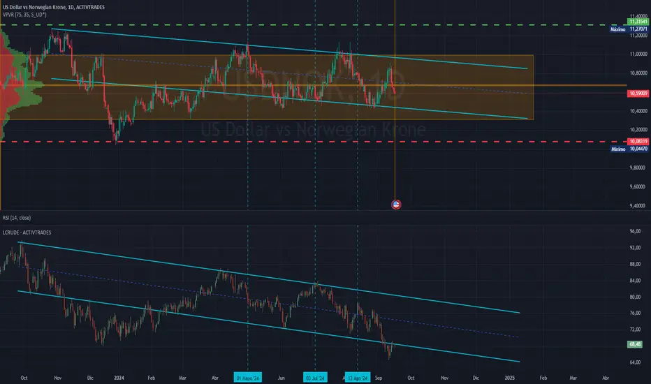Click the red 10,08319 price label

pos(638,142)
